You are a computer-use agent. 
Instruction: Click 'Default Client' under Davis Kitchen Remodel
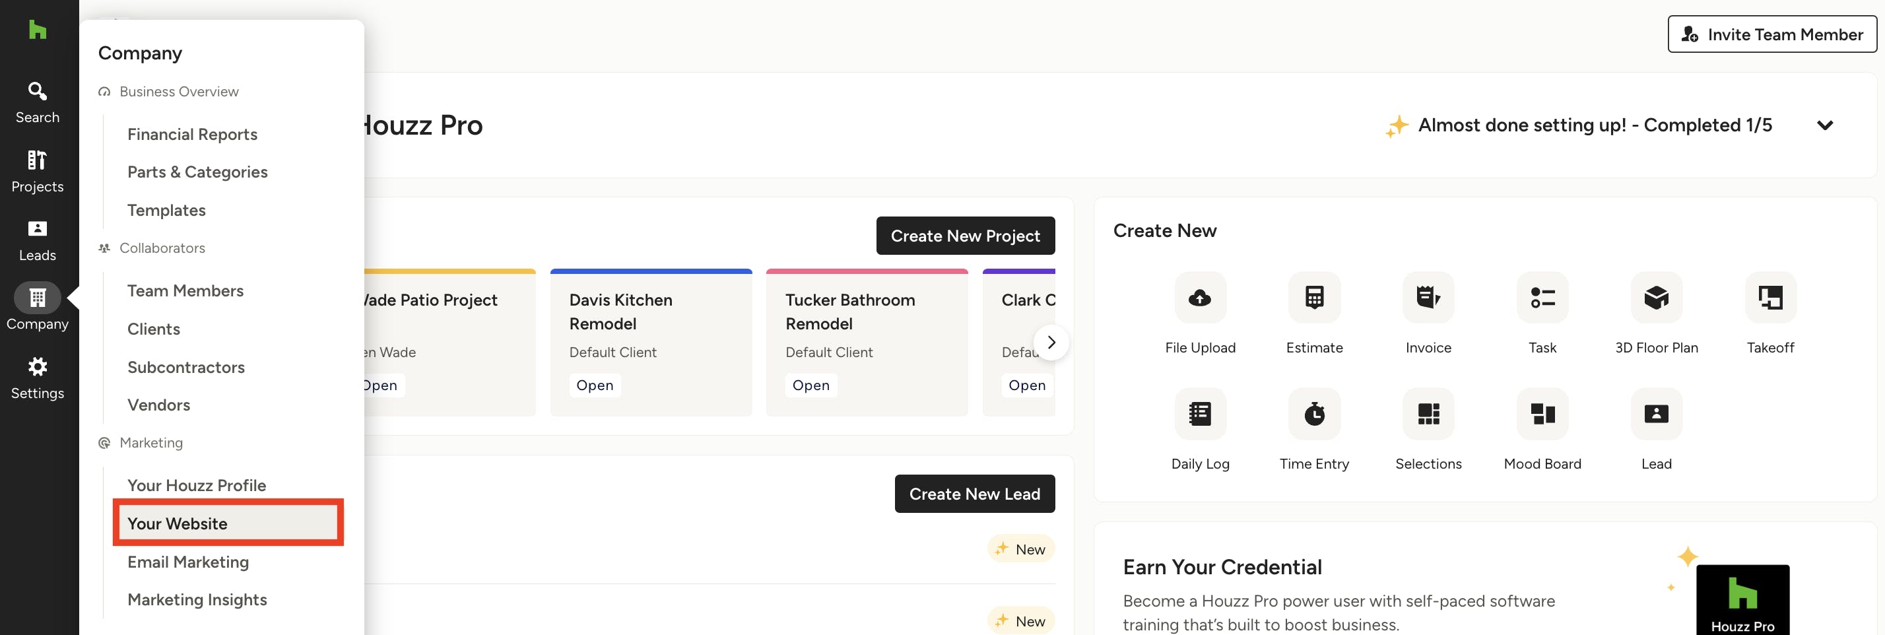(x=612, y=352)
